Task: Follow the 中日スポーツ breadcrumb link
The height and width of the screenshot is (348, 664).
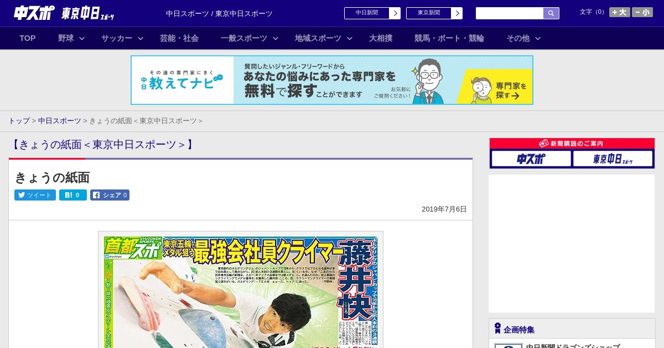Action: point(59,121)
